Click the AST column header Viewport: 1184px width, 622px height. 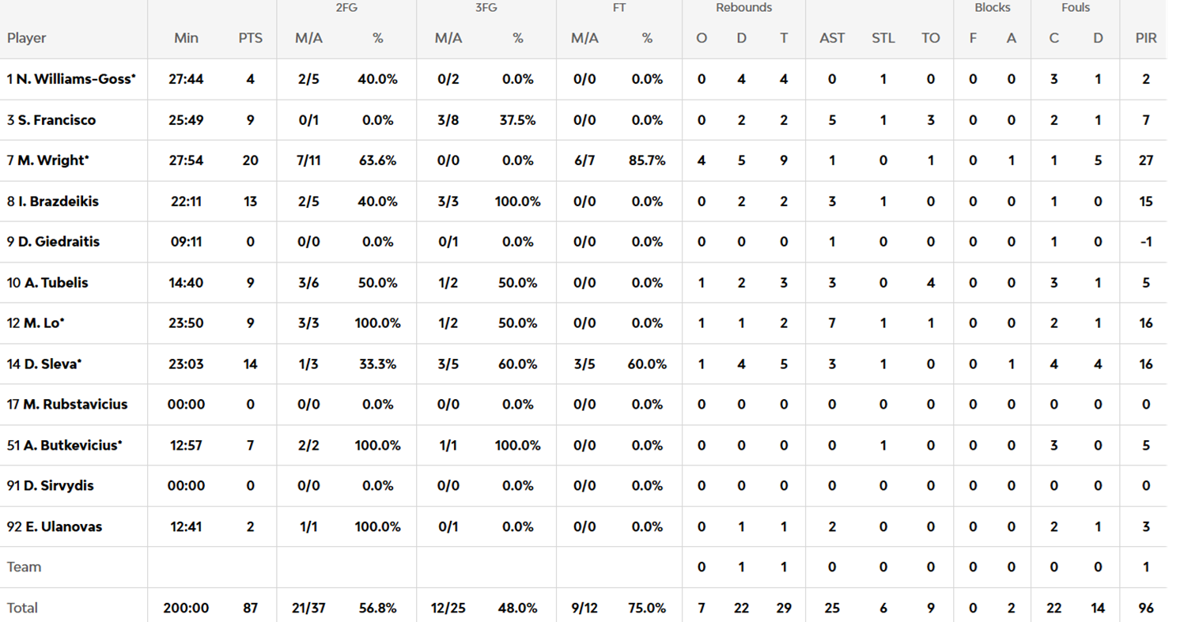(x=832, y=38)
